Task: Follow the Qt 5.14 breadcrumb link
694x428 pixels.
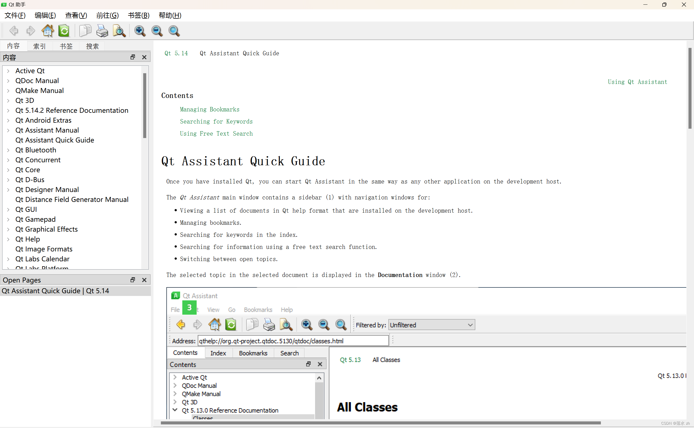Action: (176, 53)
